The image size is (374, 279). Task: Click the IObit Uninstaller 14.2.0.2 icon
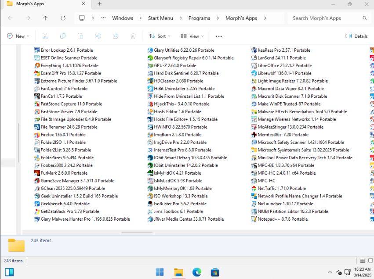150,165
